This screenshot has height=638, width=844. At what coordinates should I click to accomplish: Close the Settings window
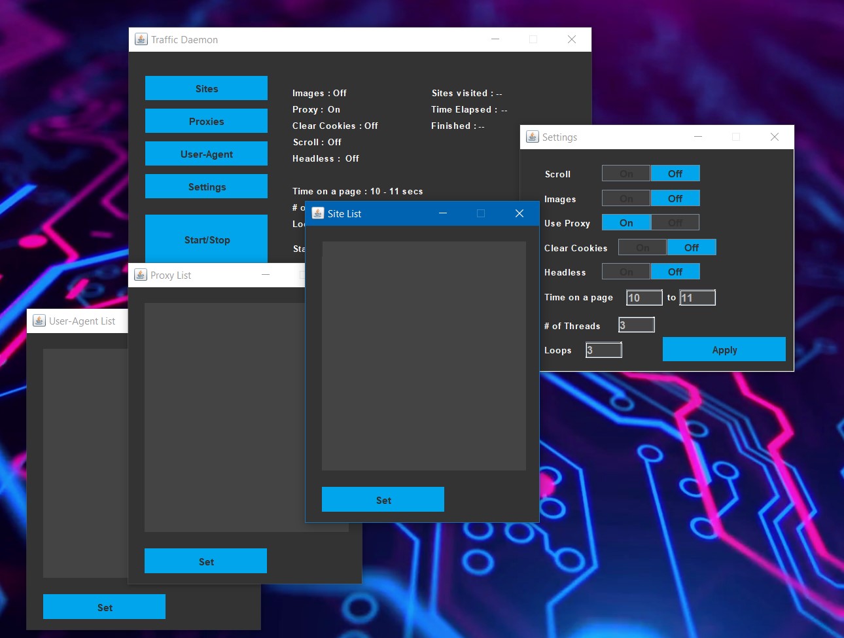pos(774,137)
